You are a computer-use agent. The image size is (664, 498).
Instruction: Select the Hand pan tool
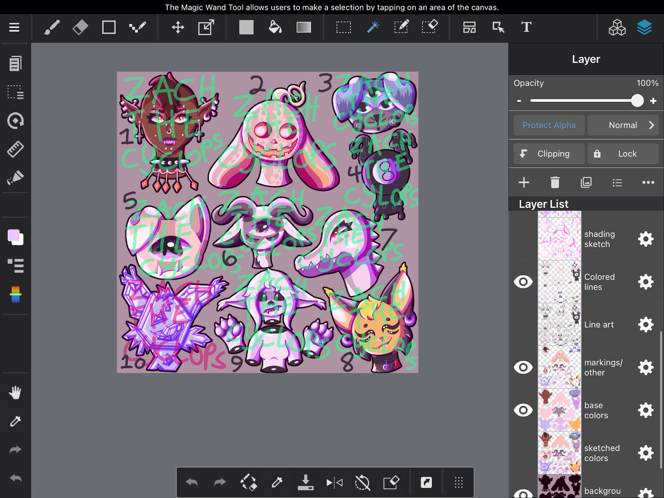coord(15,393)
